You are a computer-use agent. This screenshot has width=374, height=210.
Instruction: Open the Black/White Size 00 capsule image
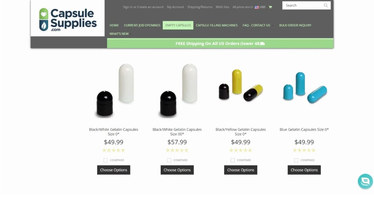click(177, 90)
